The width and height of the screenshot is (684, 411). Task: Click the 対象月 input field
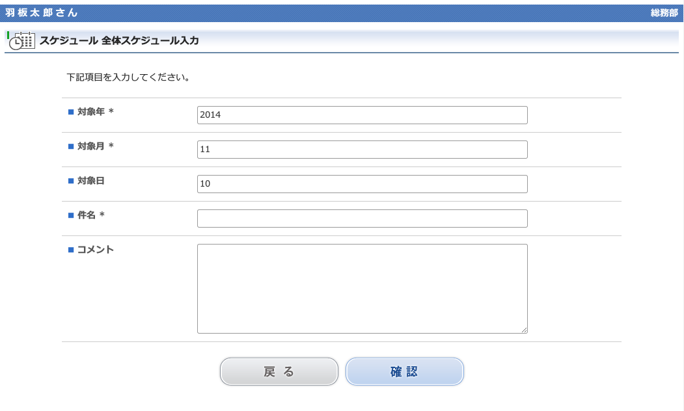click(x=362, y=150)
